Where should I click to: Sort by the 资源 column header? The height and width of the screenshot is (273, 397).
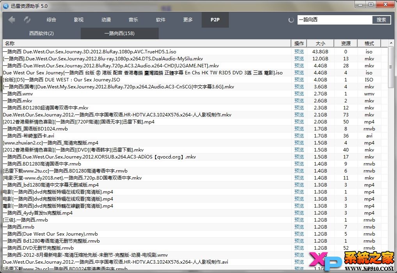click(x=346, y=44)
